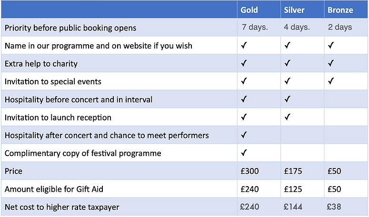This screenshot has height=217, width=369.
Task: Click Bronze checkmark for Invitation to special events
Action: (x=331, y=81)
